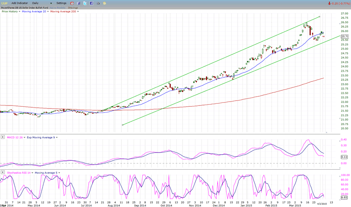Click the Drawings link
Image resolution: width=351 pixels, height=207 pixels.
coord(73,7)
